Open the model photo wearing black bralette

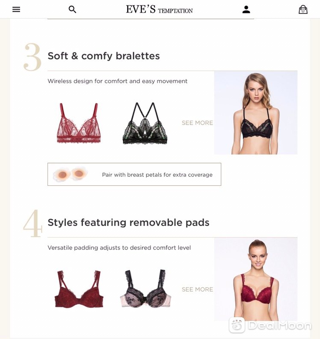[255, 113]
